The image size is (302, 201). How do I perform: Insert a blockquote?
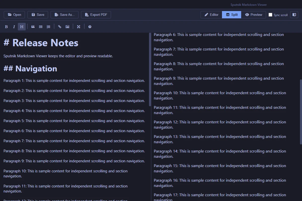(x=33, y=27)
